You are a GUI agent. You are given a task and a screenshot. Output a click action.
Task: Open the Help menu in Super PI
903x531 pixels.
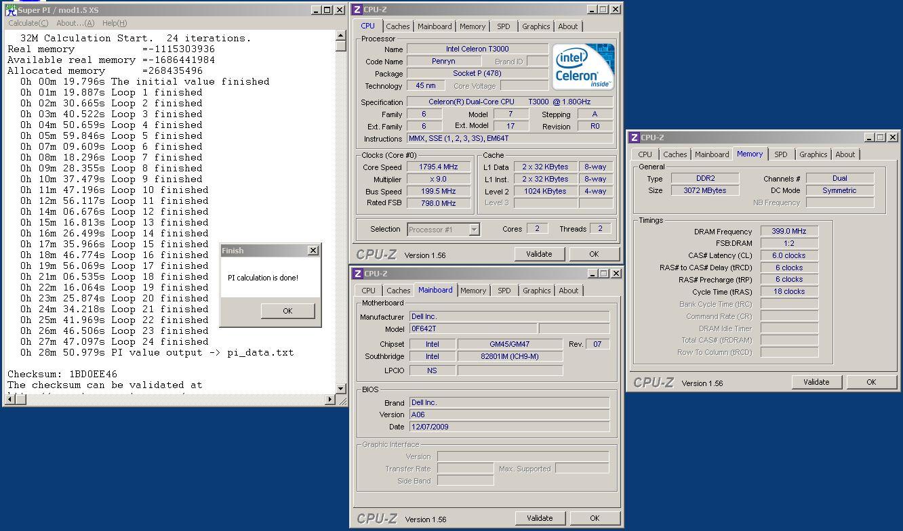click(x=115, y=23)
